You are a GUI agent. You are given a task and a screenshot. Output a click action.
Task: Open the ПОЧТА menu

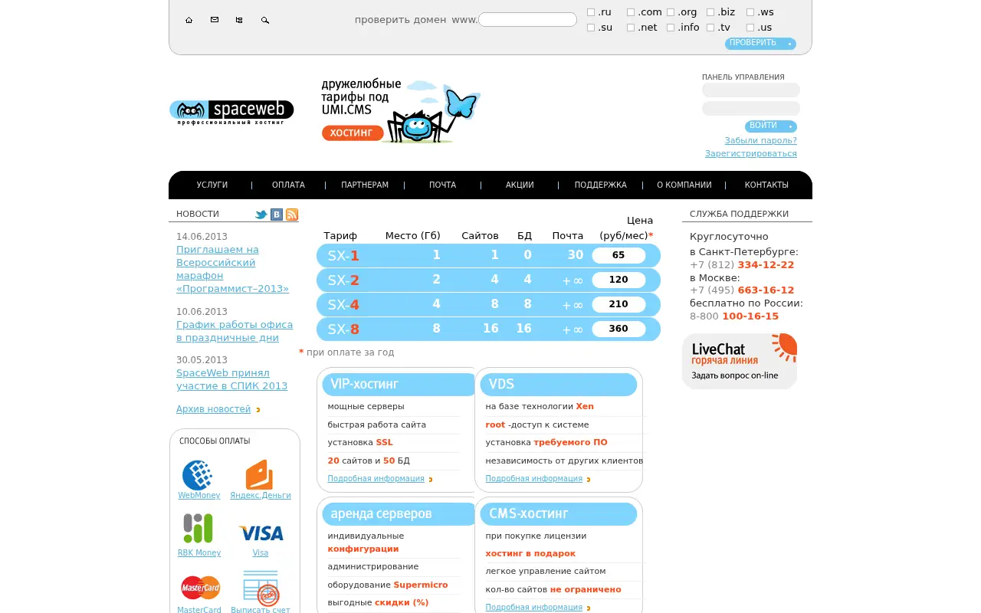[442, 185]
